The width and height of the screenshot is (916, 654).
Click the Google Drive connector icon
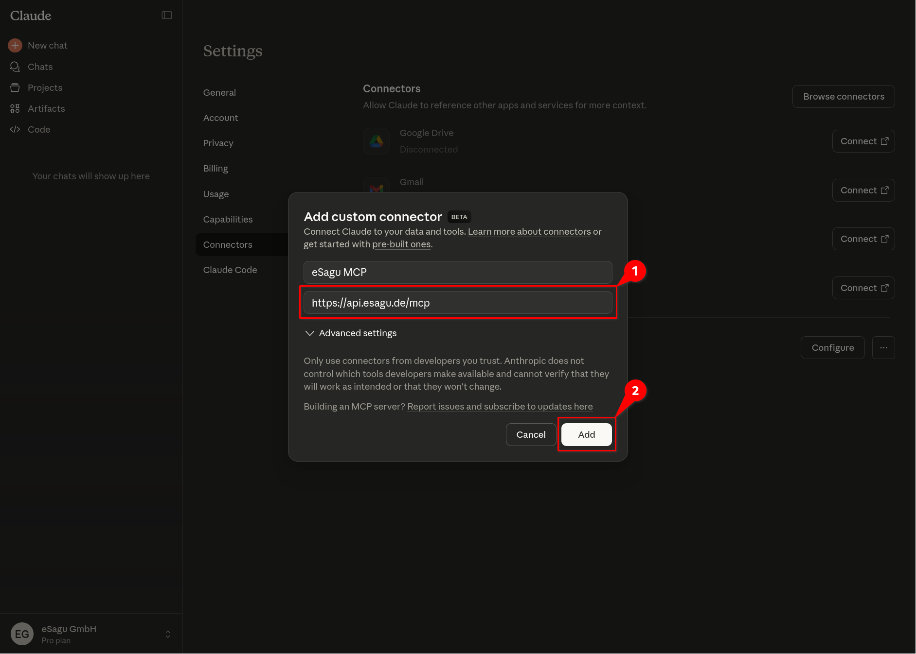[376, 141]
